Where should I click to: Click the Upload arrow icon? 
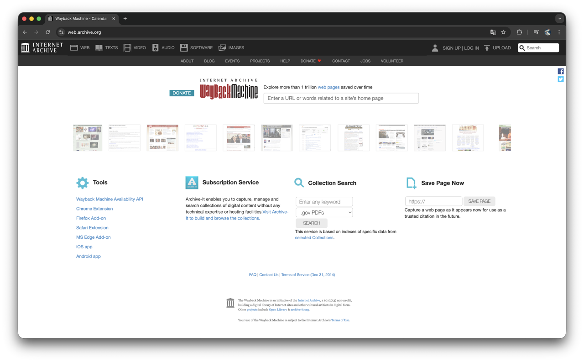[x=487, y=47]
